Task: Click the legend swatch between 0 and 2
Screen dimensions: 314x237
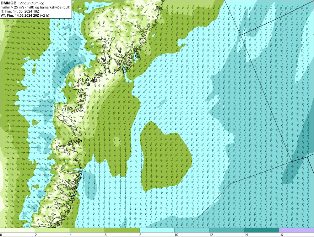Action: point(18,230)
